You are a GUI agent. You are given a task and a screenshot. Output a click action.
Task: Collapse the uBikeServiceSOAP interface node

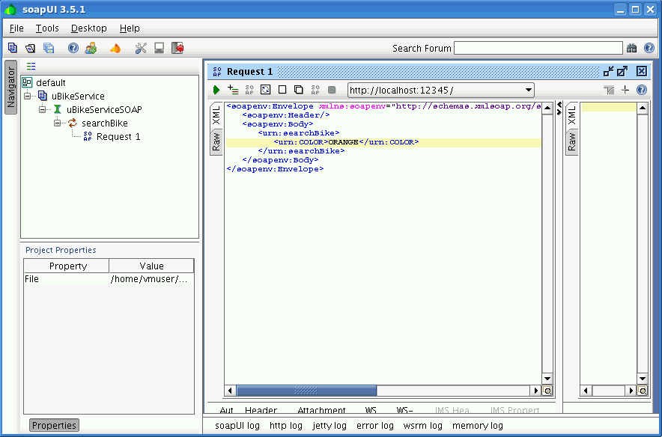(42, 110)
